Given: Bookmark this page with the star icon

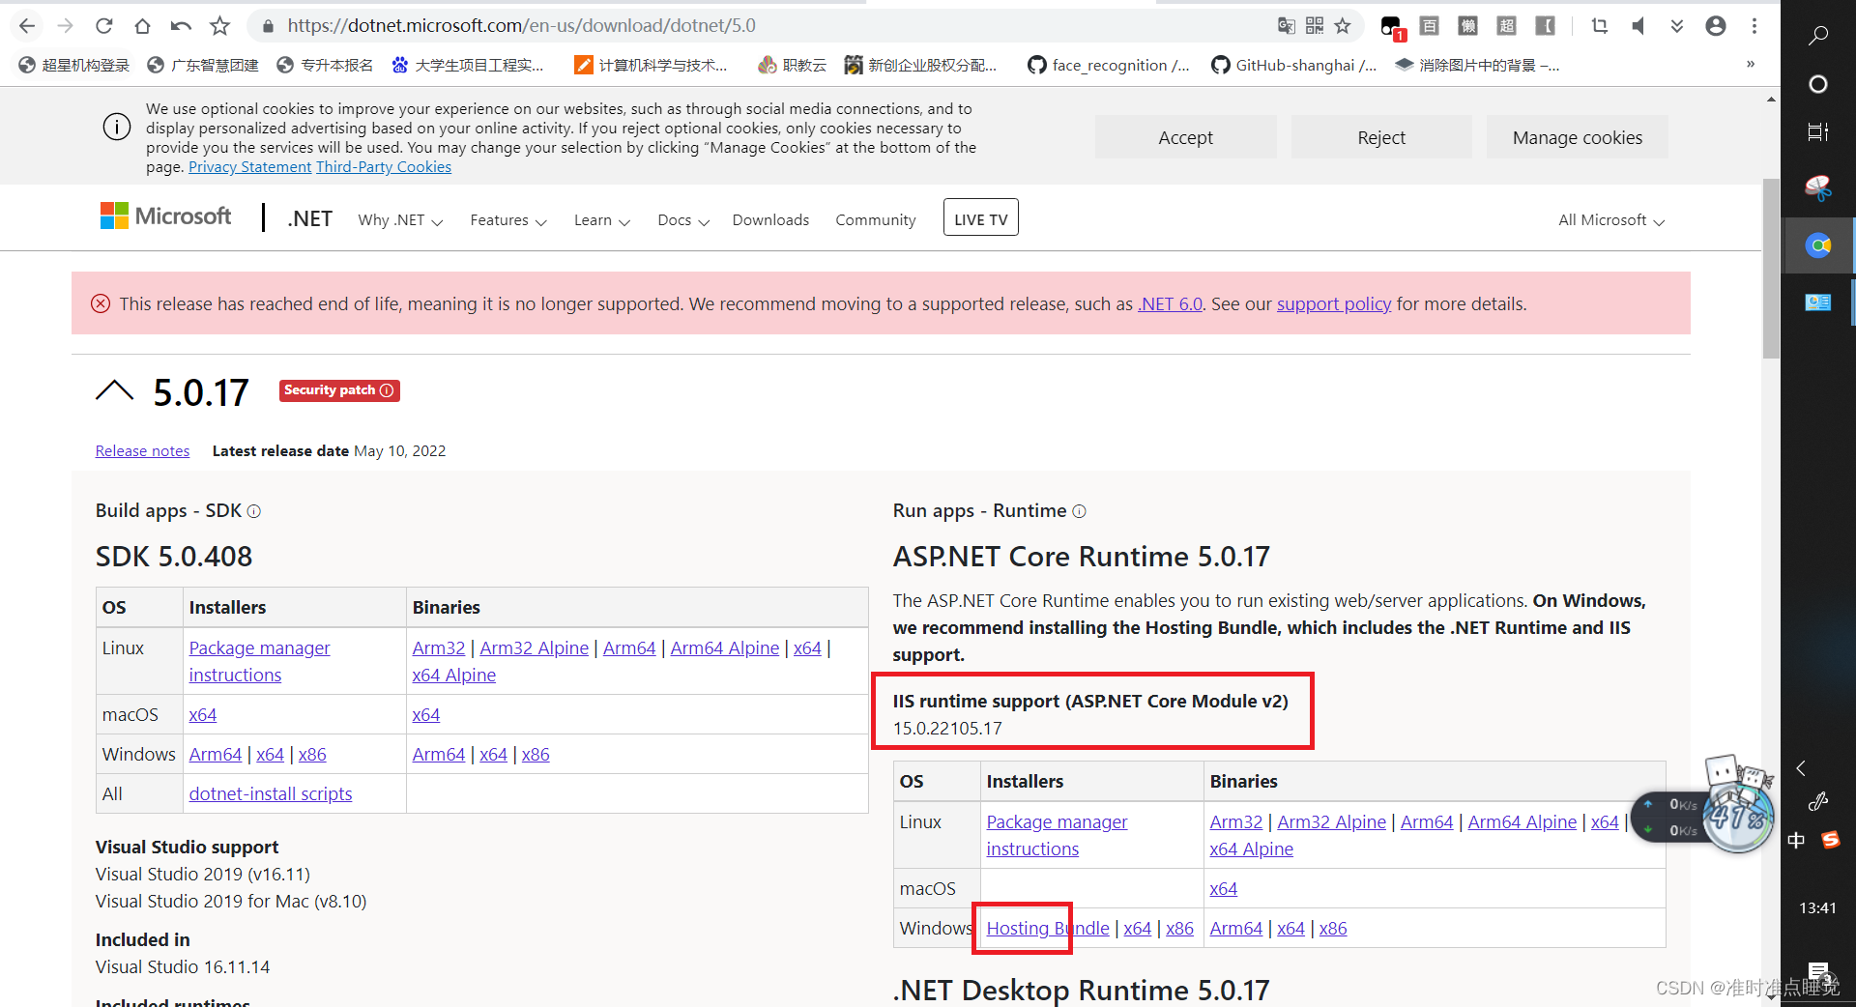Looking at the screenshot, I should 1343,26.
